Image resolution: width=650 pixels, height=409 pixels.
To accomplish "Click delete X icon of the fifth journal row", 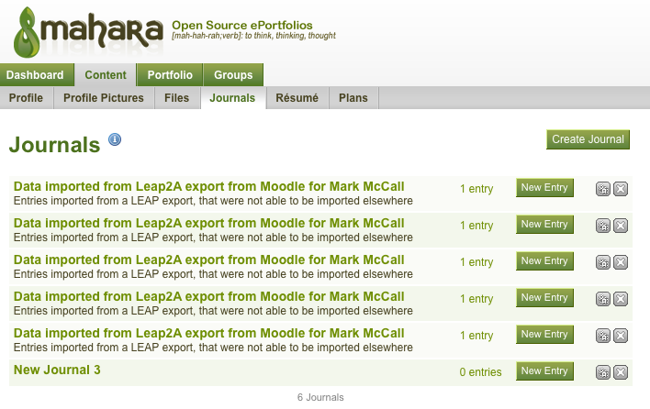I will 621,336.
